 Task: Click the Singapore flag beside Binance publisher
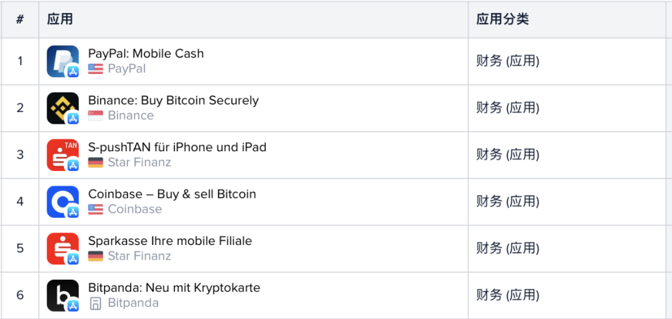tap(96, 116)
